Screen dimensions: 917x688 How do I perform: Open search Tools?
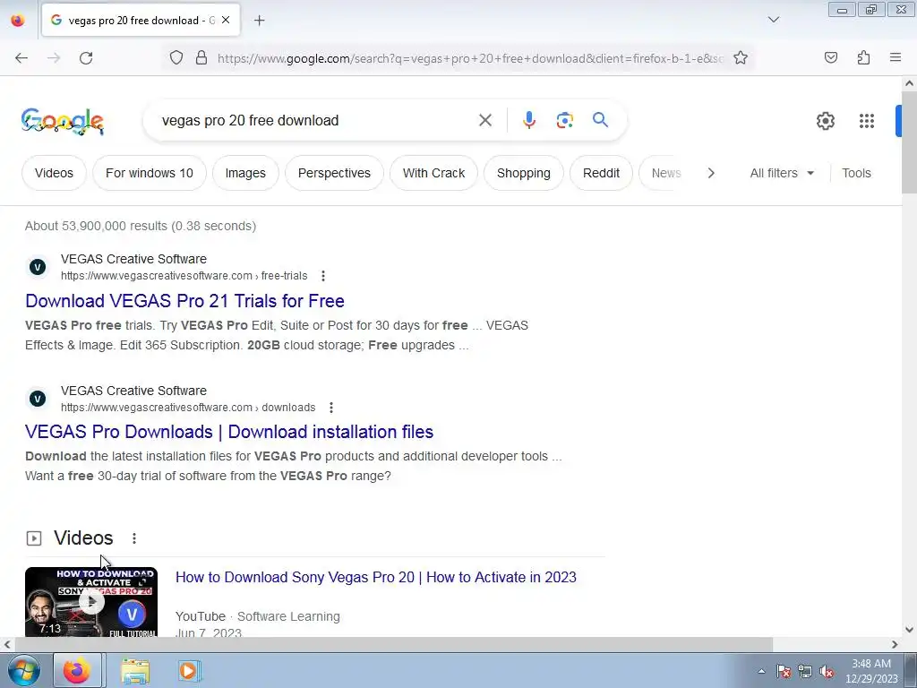[856, 173]
